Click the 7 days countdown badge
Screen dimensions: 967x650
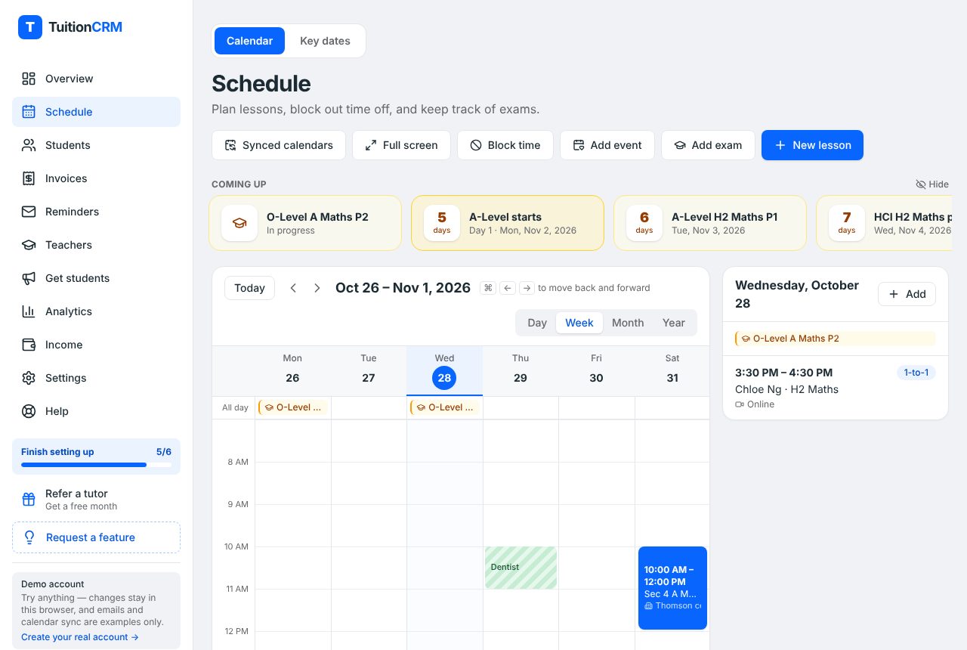[x=847, y=223]
